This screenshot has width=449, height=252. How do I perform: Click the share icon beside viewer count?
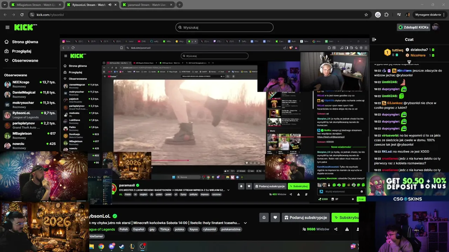(x=336, y=229)
